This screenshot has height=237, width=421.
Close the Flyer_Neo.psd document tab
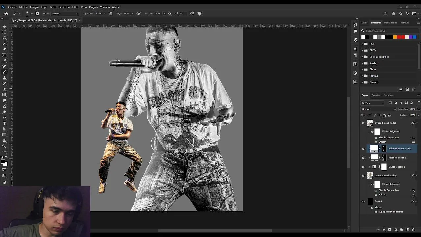tap(79, 20)
